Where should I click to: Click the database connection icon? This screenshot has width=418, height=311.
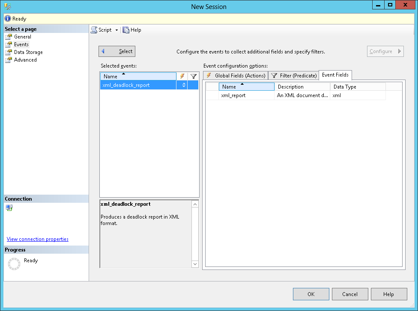pyautogui.click(x=9, y=208)
